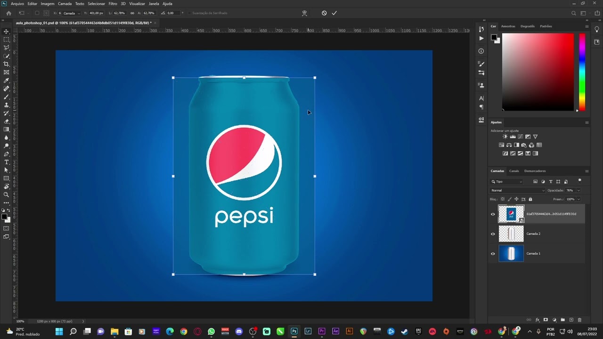Open the layer filter Tipo dropdown
Viewport: 603px width, 339px height.
point(507,182)
